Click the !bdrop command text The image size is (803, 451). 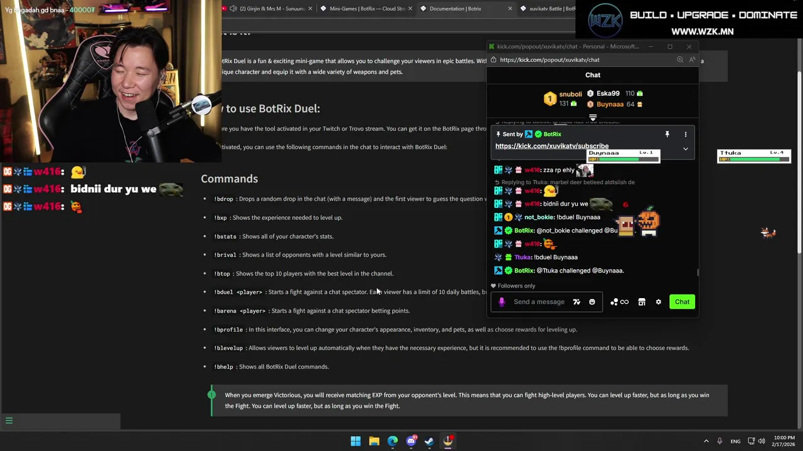(223, 199)
